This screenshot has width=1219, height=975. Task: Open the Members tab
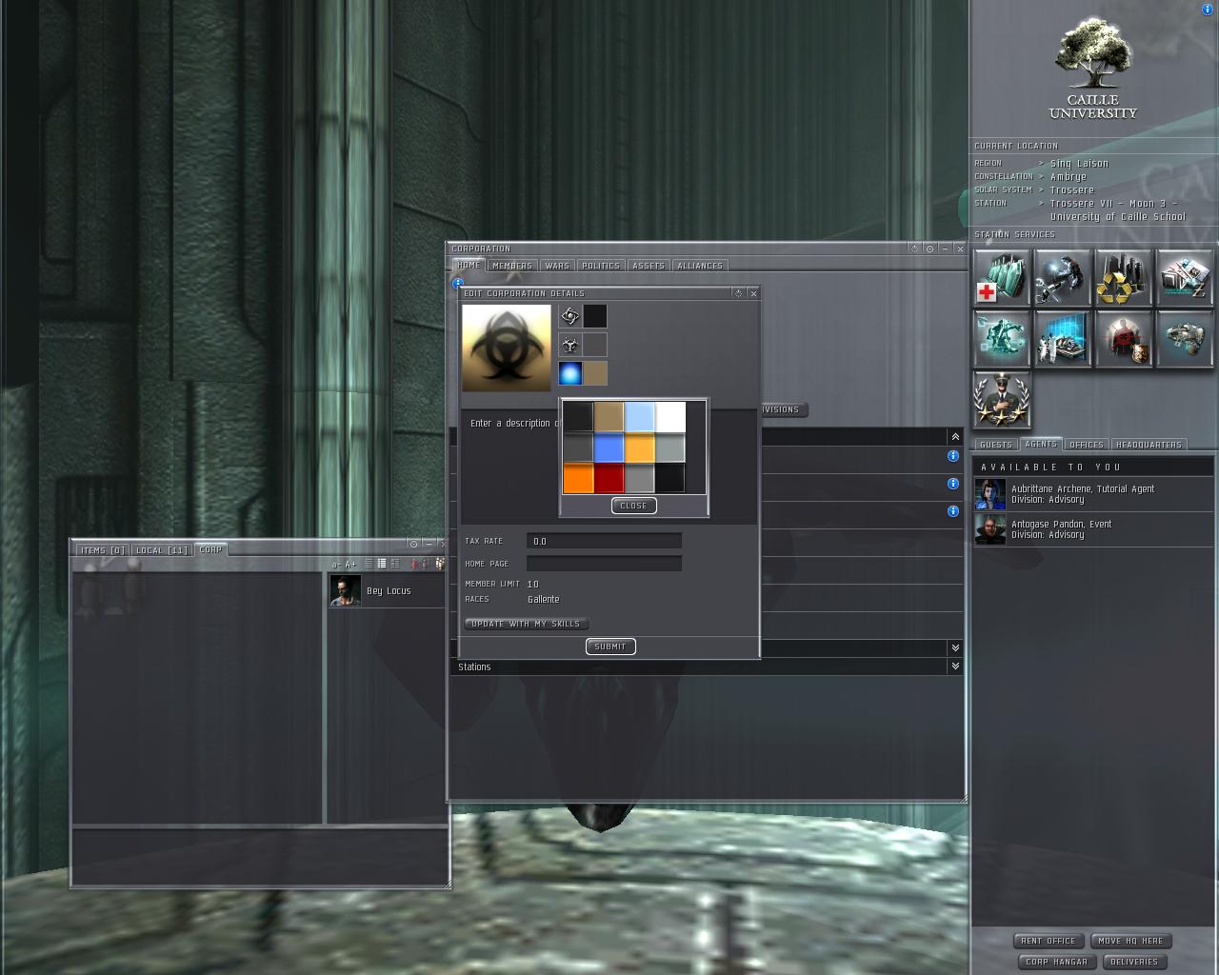tap(512, 266)
